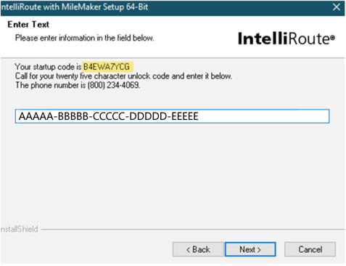This screenshot has width=346, height=266.
Task: Click the 'Your startup code is' label
Action: (x=49, y=67)
